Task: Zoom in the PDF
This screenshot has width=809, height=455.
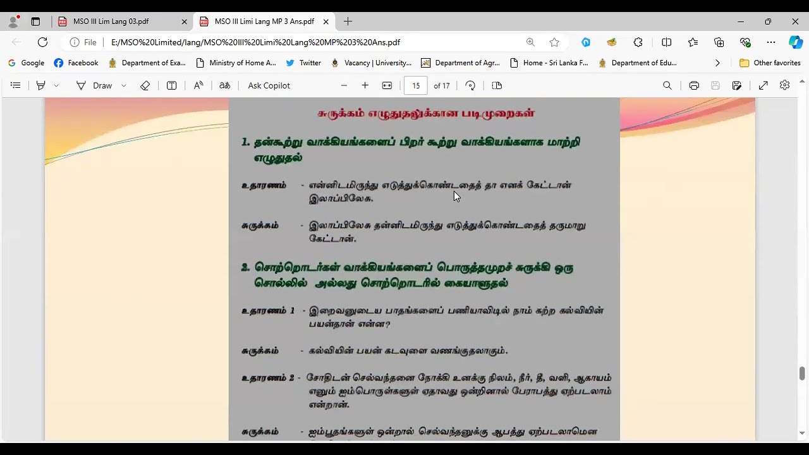Action: 365,85
